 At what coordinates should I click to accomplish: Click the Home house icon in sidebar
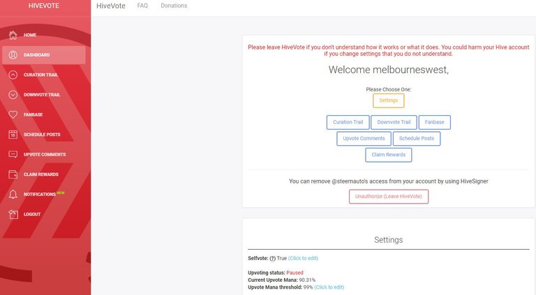[13, 35]
